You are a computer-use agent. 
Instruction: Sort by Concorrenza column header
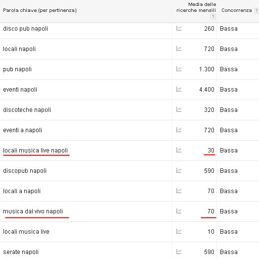[237, 10]
